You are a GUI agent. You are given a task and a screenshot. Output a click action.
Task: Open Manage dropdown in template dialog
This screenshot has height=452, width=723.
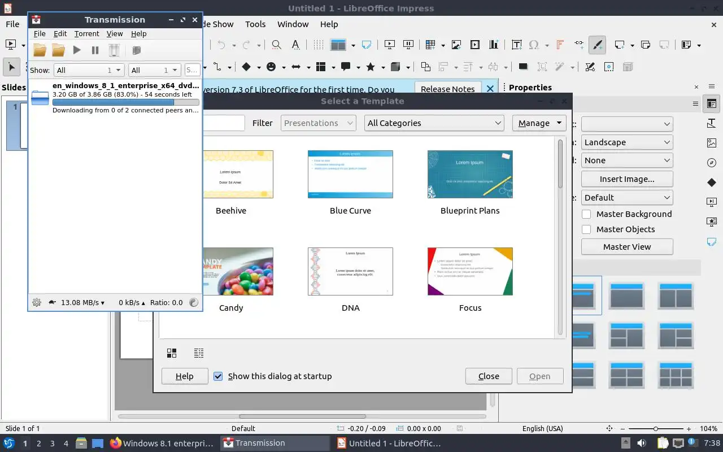coord(539,123)
